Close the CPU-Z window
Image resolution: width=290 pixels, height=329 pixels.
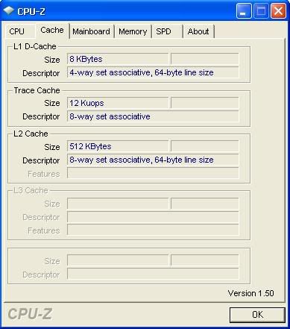pyautogui.click(x=278, y=11)
